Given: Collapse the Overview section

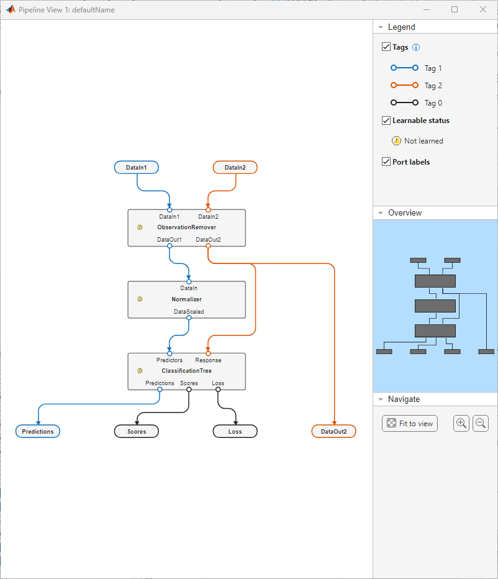Looking at the screenshot, I should tap(381, 212).
